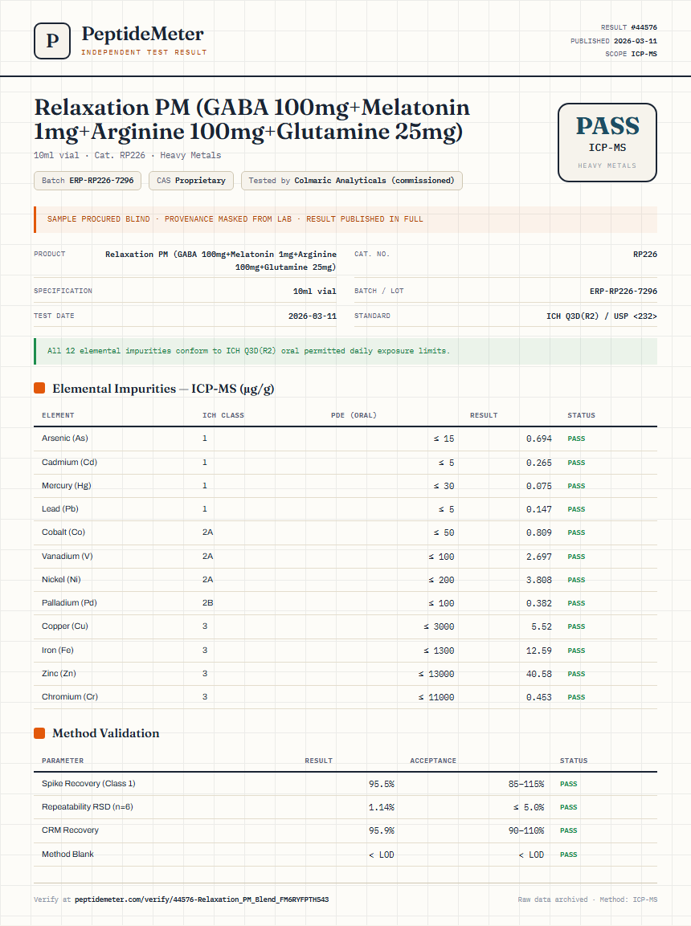Click the CRM Recovery acceptance 90–110%
The height and width of the screenshot is (926, 691).
[526, 831]
